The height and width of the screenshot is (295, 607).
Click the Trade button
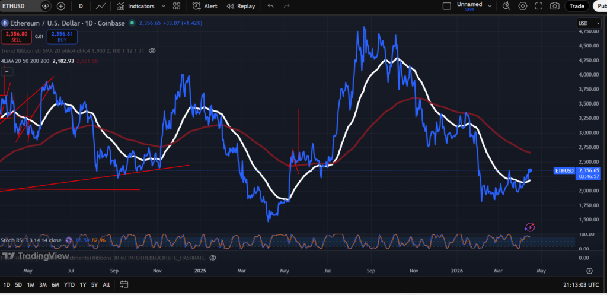[576, 6]
